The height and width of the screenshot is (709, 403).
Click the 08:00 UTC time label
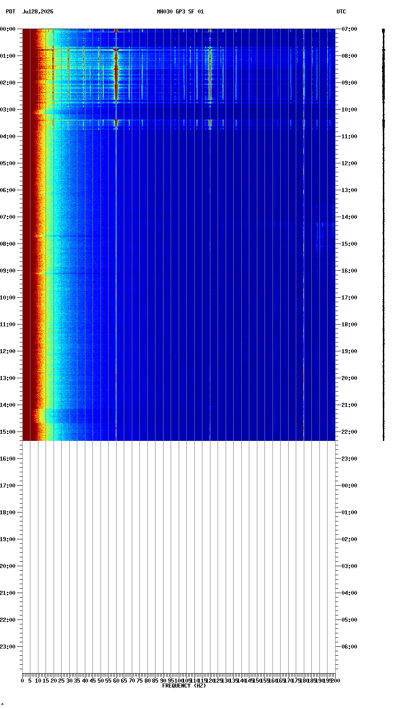[x=349, y=56]
